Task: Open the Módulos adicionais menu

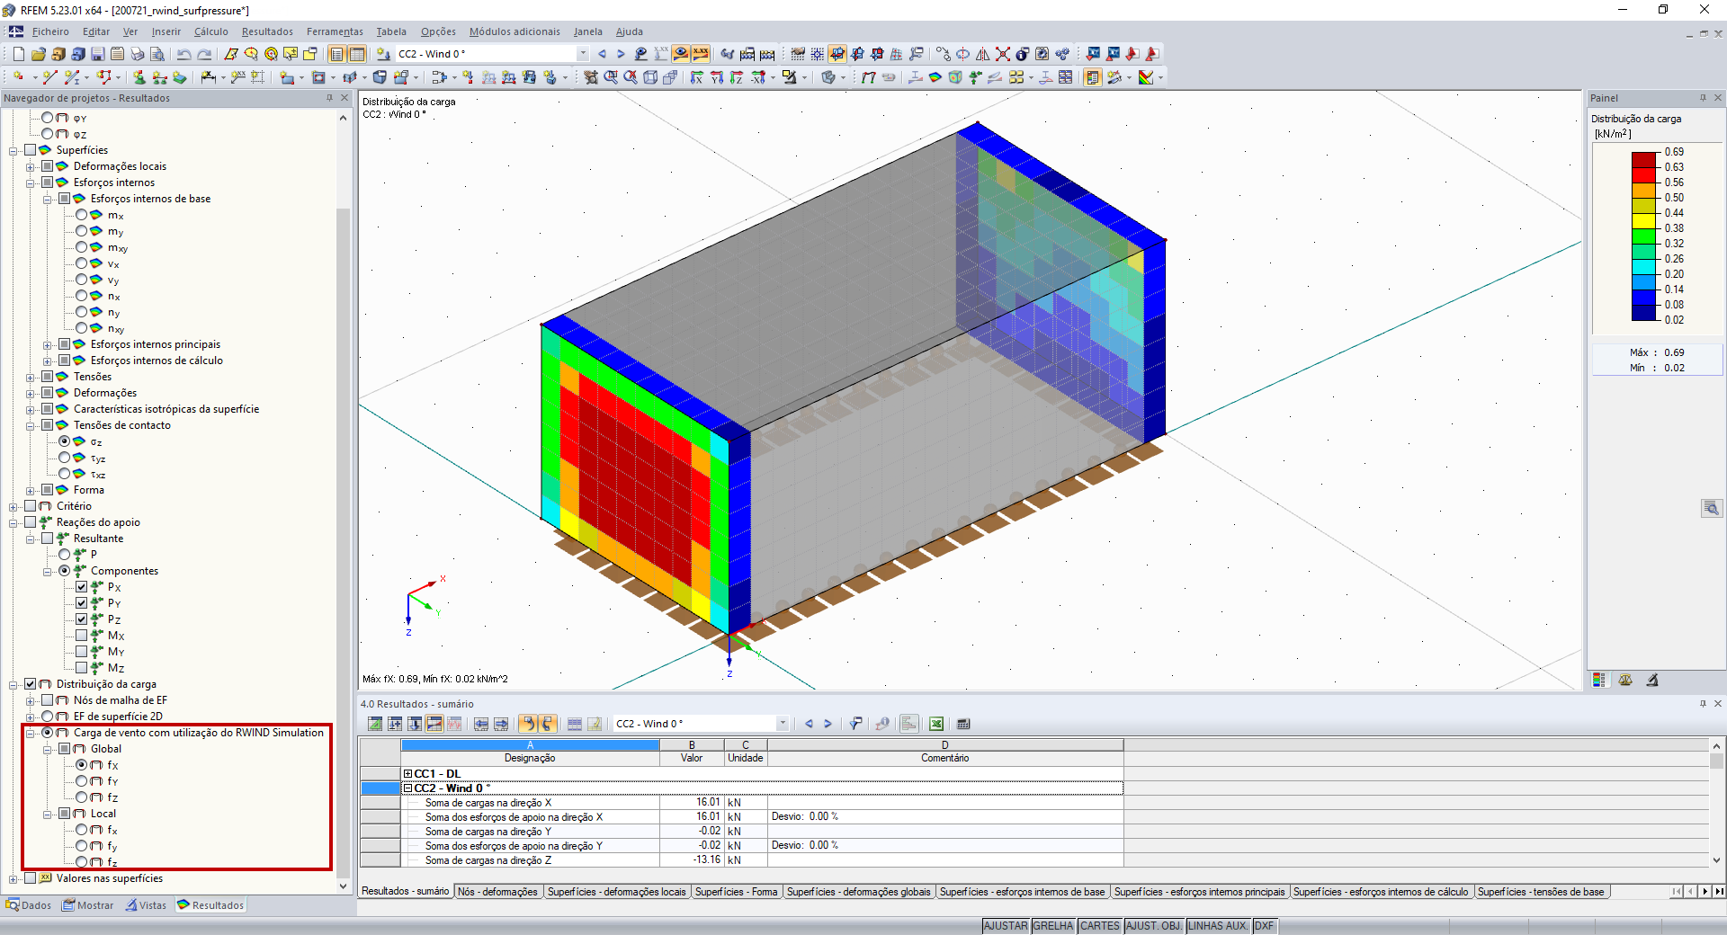Action: [515, 31]
